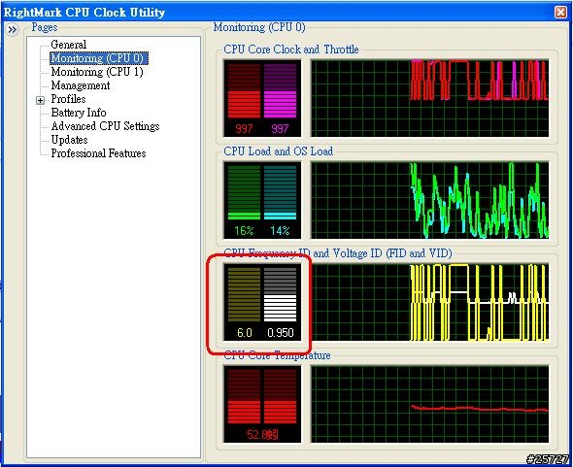Click the CPU Core Temperature history graph
Image resolution: width=573 pixels, height=467 pixels.
click(429, 404)
